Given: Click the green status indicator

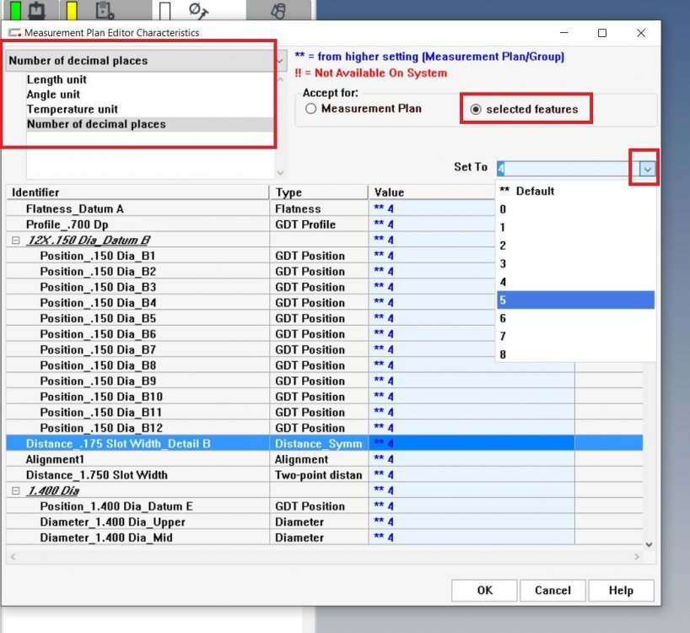Looking at the screenshot, I should pyautogui.click(x=14, y=10).
